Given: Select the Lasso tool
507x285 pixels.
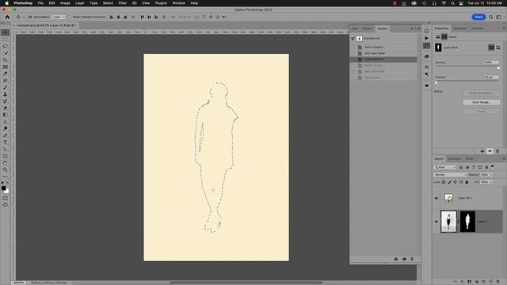Looking at the screenshot, I should pos(6,46).
